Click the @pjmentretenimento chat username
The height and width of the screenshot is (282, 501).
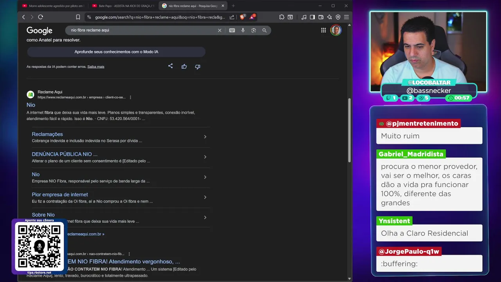[x=418, y=123]
